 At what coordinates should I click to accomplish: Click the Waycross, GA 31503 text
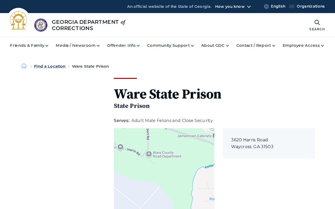click(252, 147)
